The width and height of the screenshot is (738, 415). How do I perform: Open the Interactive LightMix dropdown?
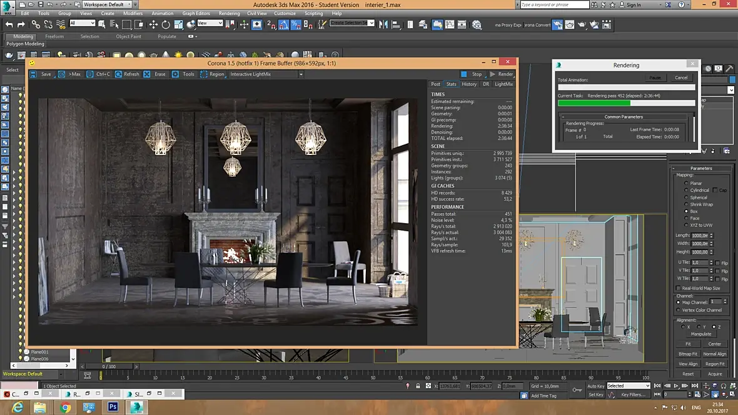point(266,74)
